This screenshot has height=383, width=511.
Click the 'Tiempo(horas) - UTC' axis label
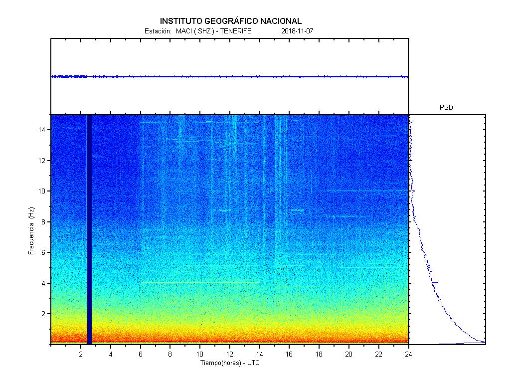click(230, 363)
